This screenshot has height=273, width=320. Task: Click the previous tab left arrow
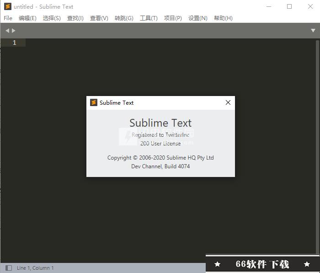tap(7, 31)
